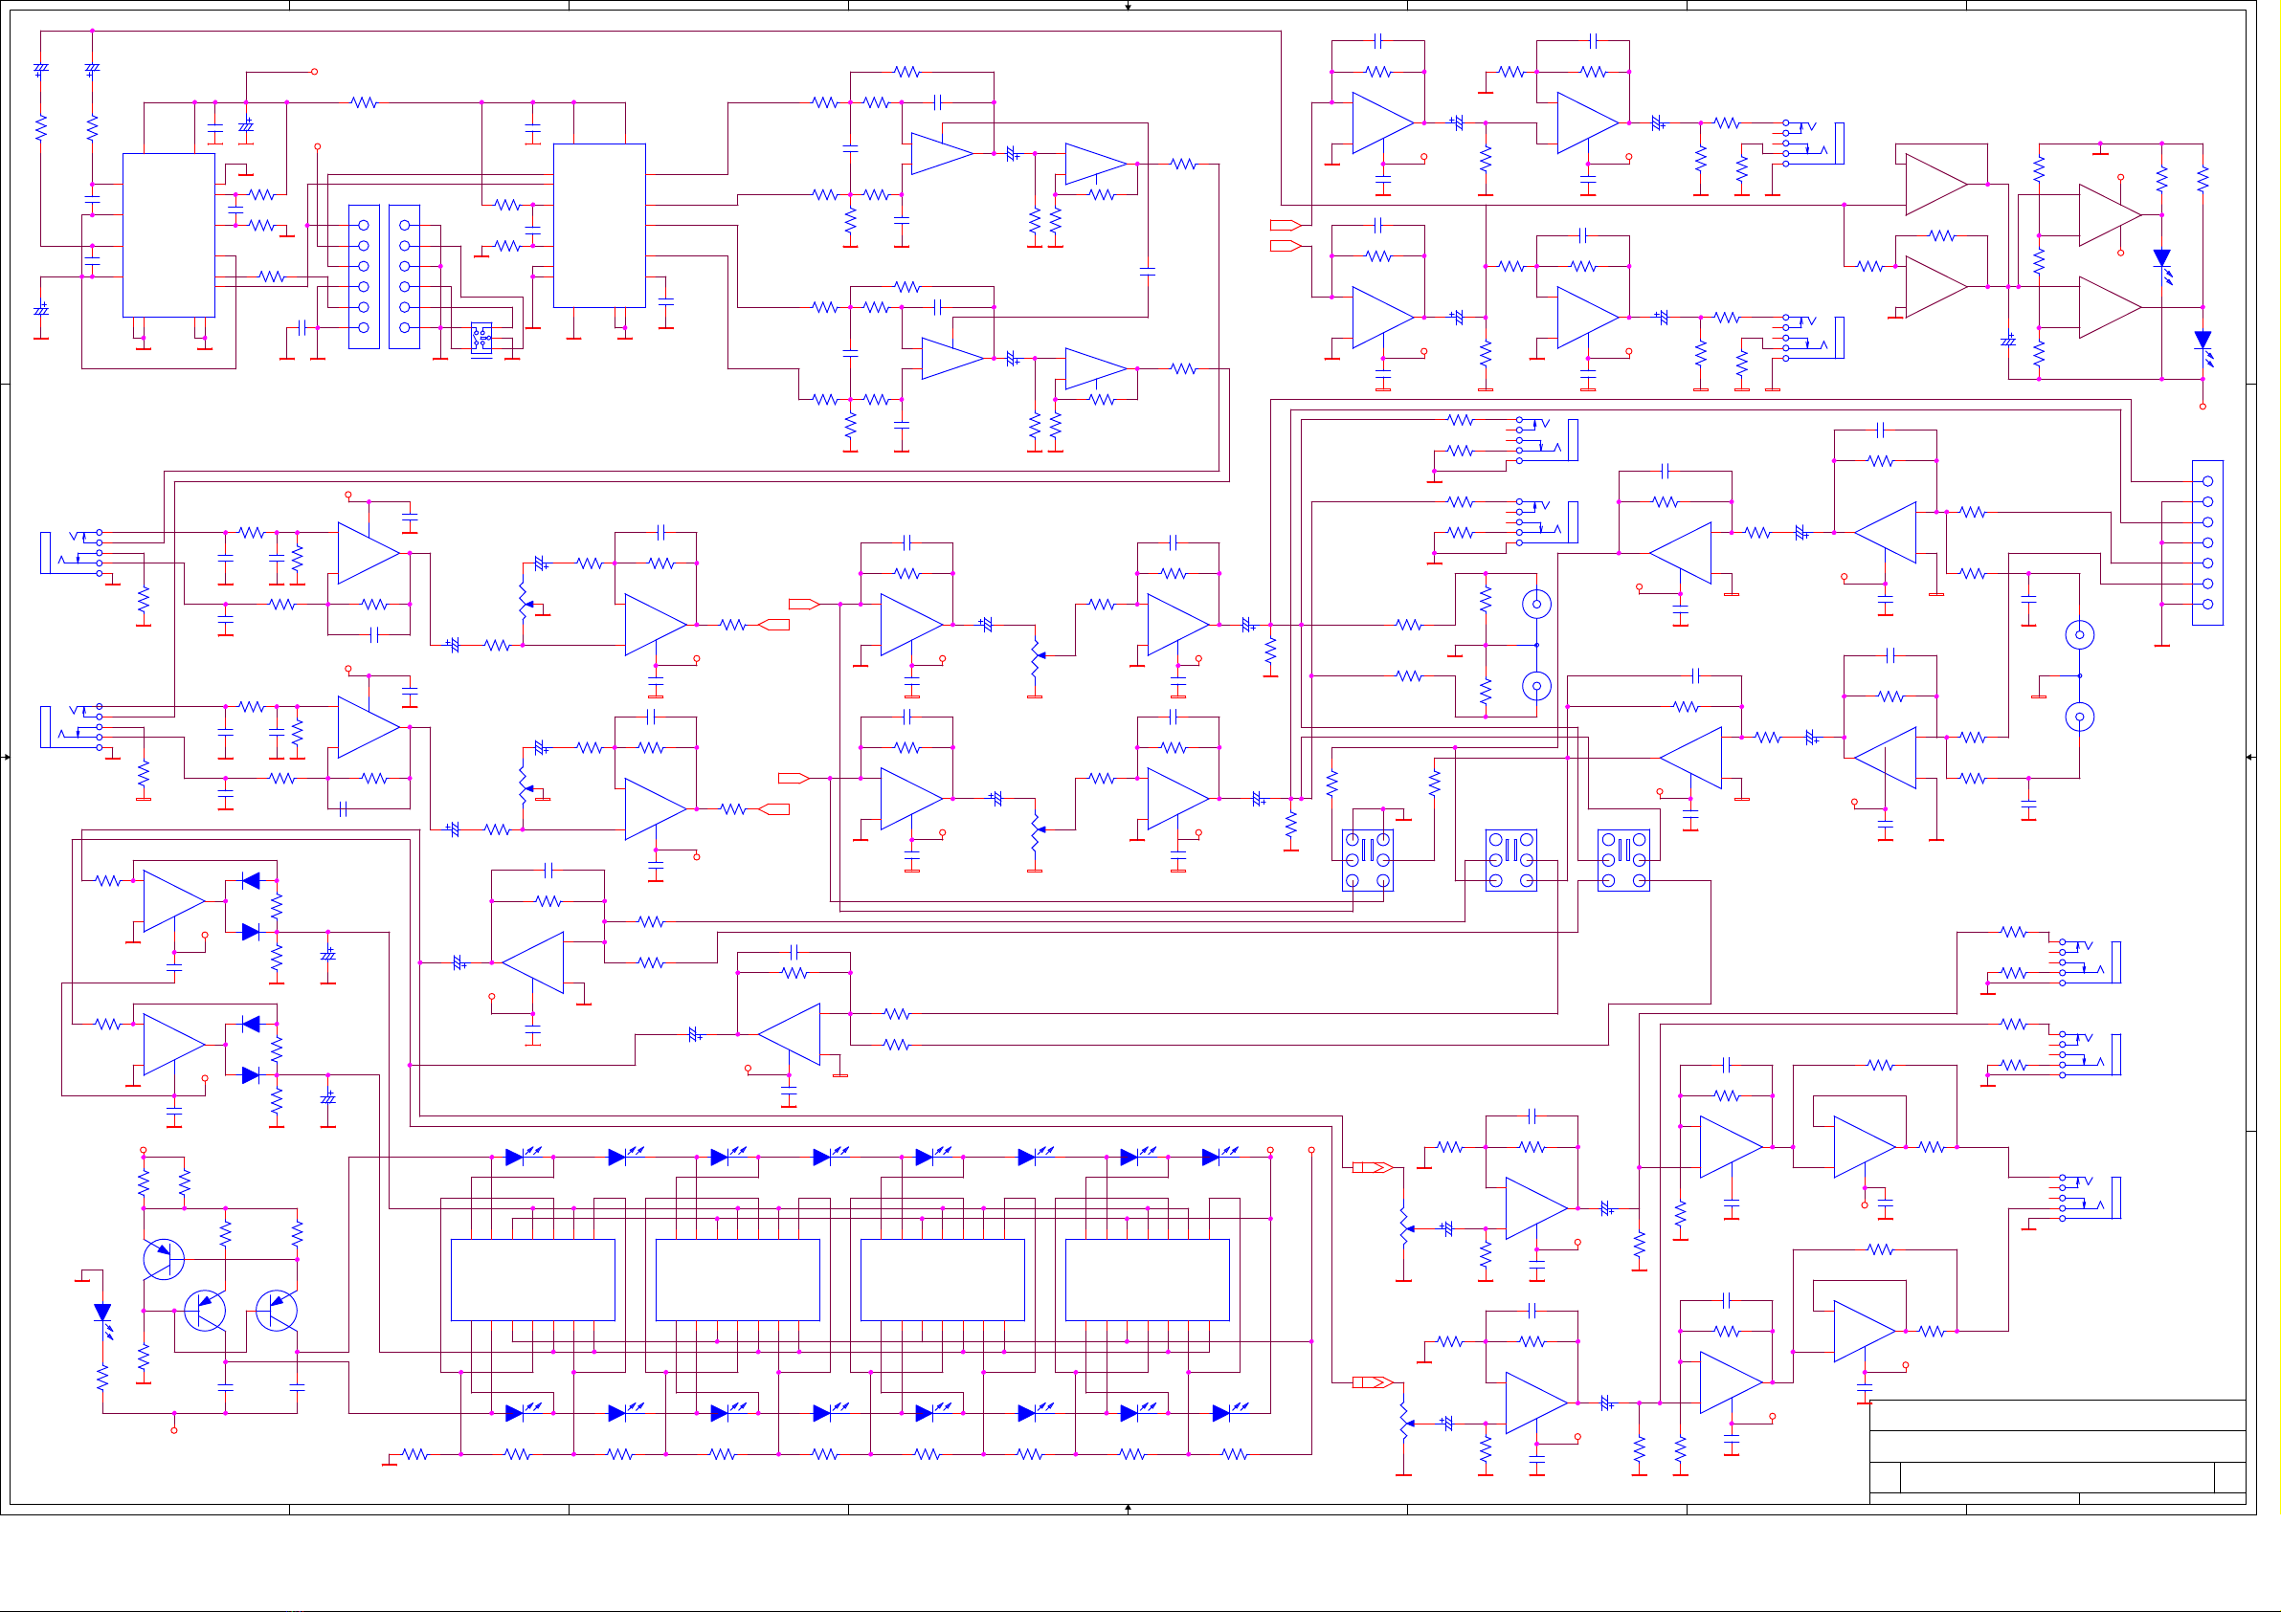Click the topmost diode in the left rectifier section

click(x=252, y=881)
